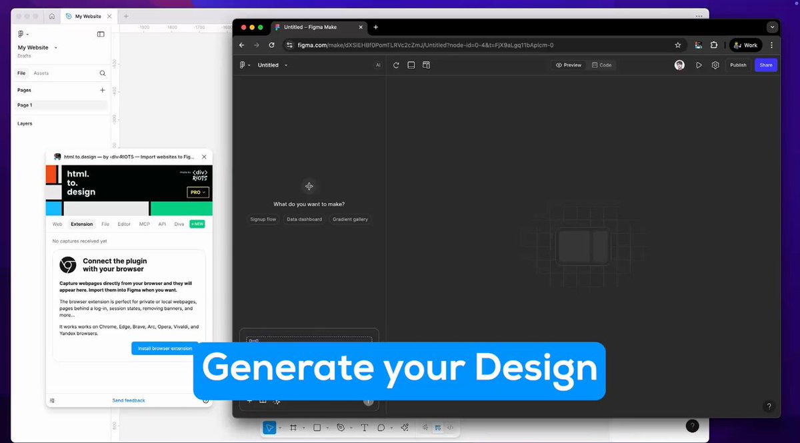
Task: Open Chrome extensions puzzle icon
Action: (x=714, y=45)
